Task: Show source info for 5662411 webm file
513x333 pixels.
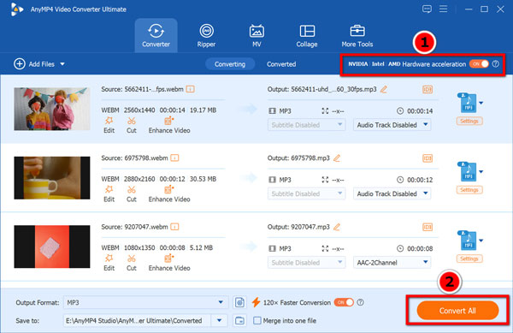Action: 191,89
